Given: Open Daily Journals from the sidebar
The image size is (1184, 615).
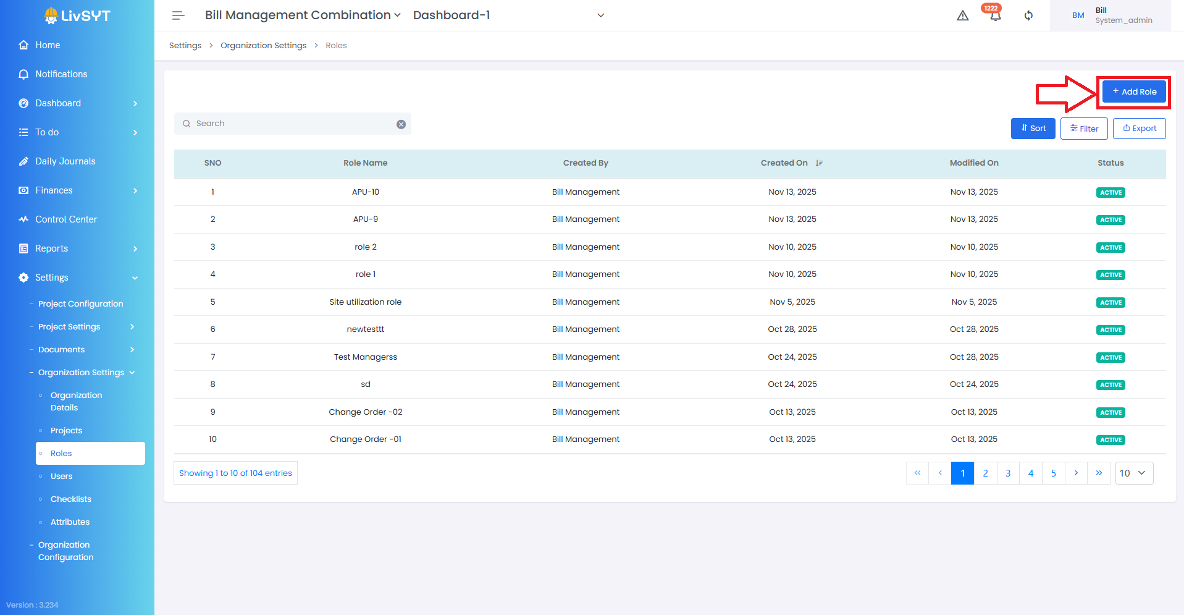Looking at the screenshot, I should click(65, 161).
